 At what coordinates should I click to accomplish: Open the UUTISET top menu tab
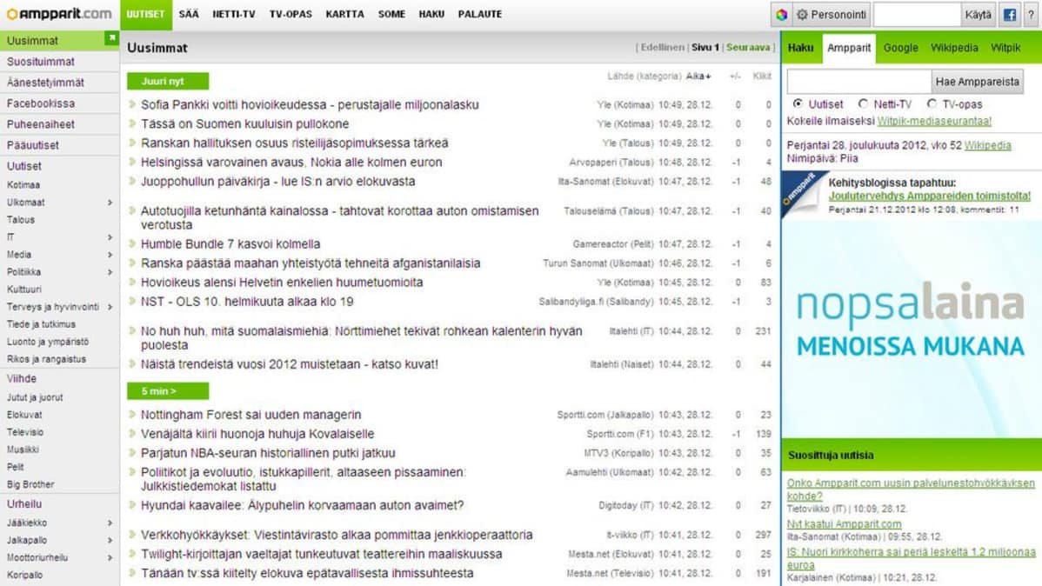pyautogui.click(x=145, y=14)
